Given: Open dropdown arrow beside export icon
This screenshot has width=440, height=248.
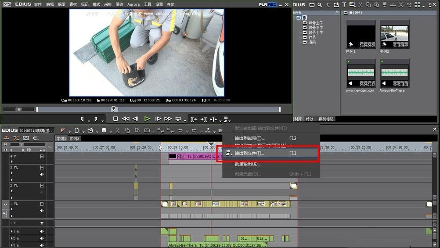Looking at the screenshot, I should click(230, 121).
